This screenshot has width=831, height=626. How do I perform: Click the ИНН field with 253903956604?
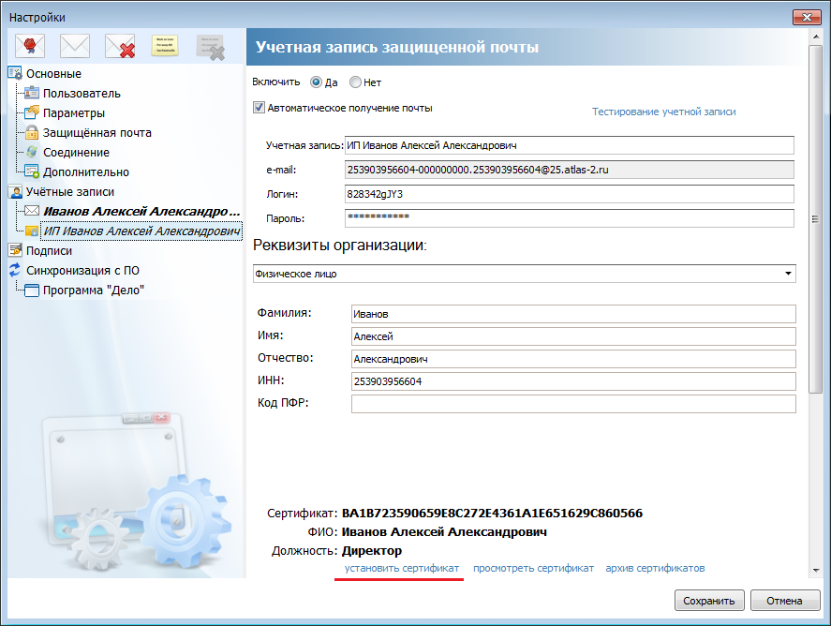(x=573, y=381)
